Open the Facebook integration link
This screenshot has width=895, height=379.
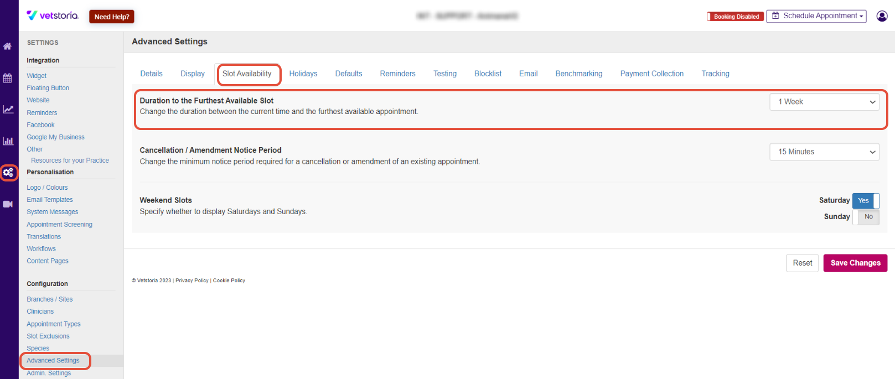(x=41, y=125)
